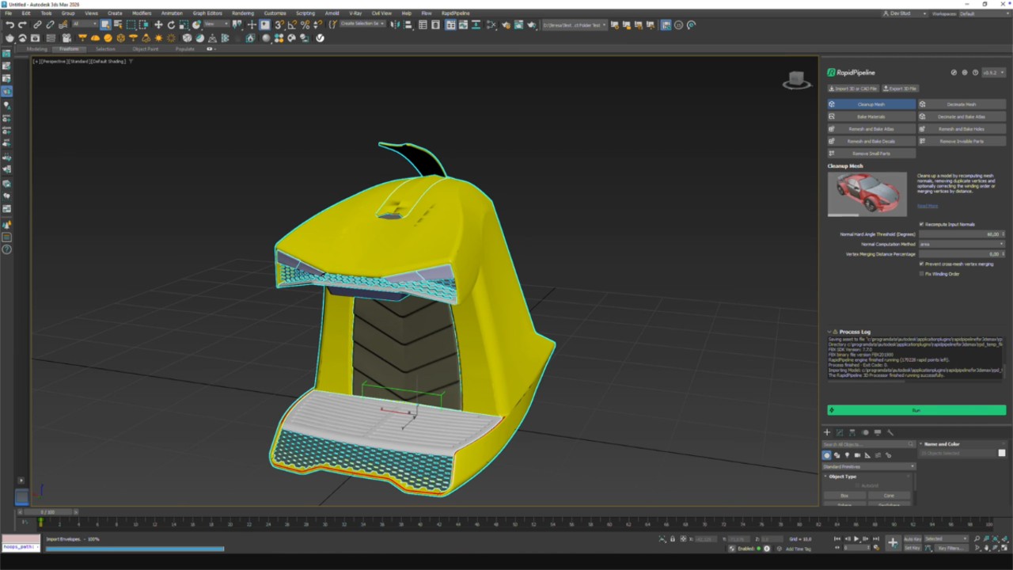The width and height of the screenshot is (1013, 570).
Task: Click the Key Filters button
Action: tap(950, 548)
